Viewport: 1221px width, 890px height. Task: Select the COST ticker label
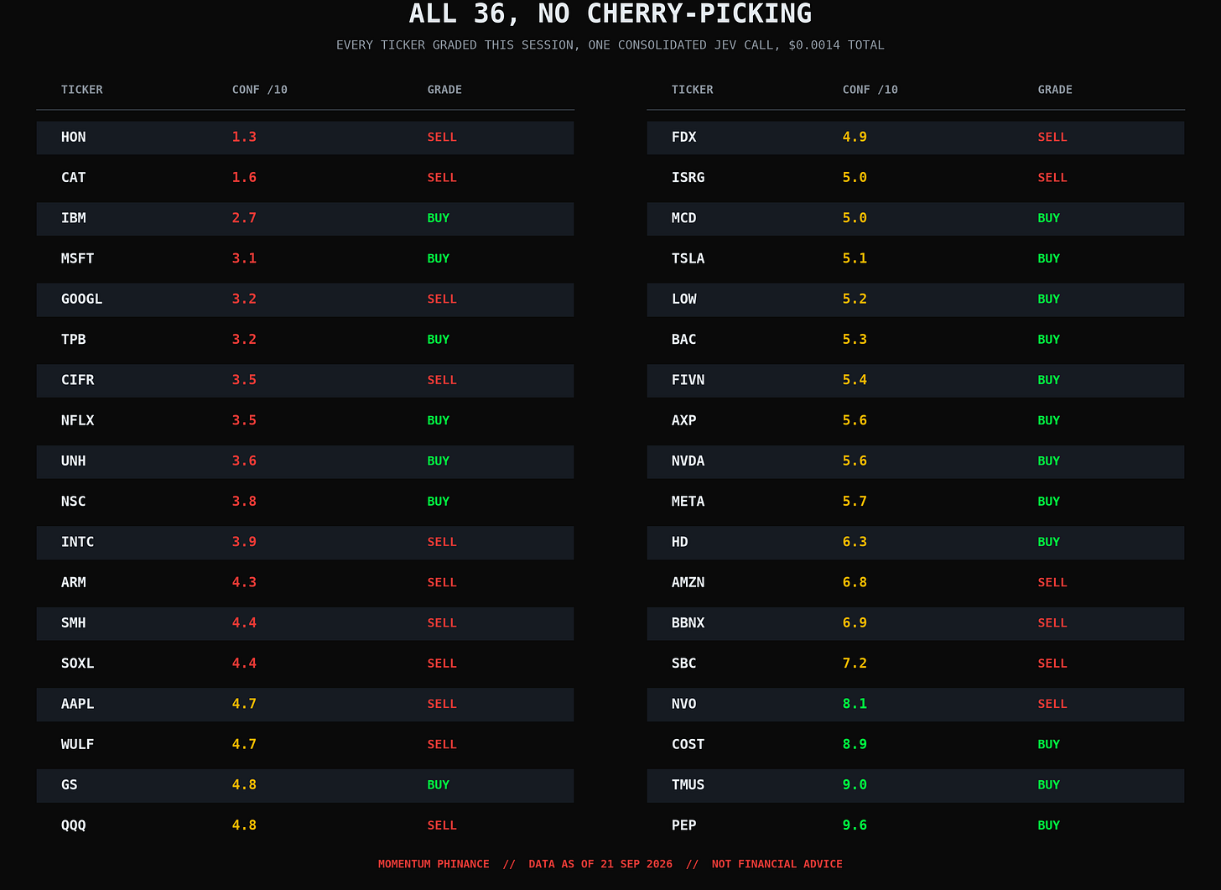coord(688,744)
